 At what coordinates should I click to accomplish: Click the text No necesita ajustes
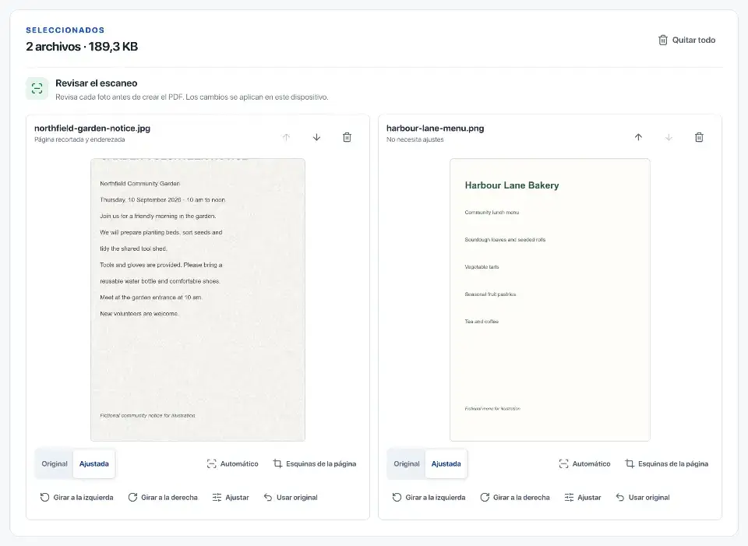point(415,139)
